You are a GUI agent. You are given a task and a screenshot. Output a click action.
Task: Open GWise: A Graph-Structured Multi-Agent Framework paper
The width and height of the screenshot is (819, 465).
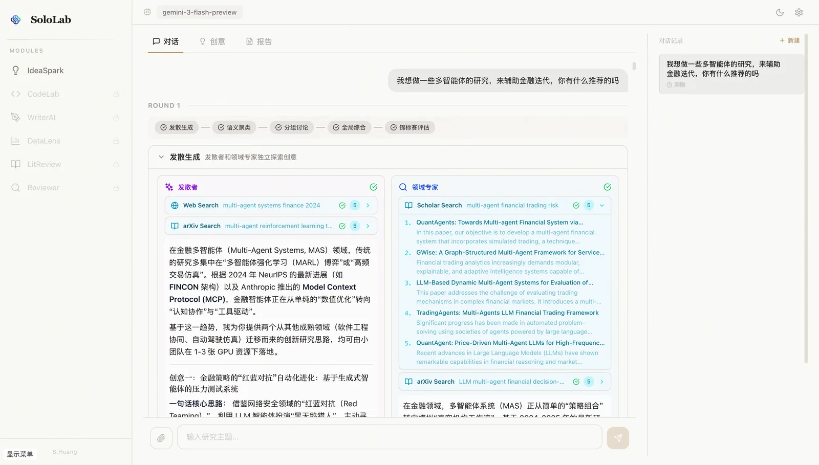510,253
